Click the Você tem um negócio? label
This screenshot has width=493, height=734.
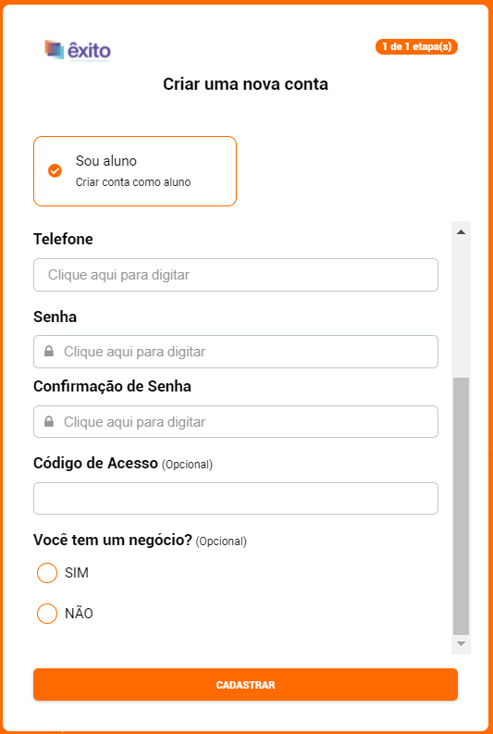[x=113, y=541]
